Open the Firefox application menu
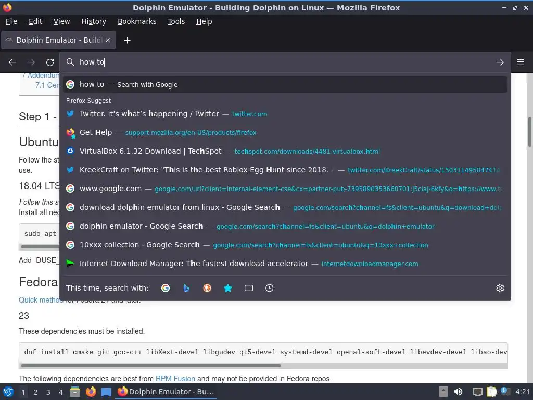Screen dimensions: 533x400 [521, 62]
